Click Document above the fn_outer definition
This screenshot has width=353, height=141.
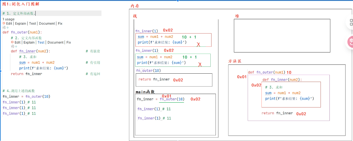pos(47,23)
